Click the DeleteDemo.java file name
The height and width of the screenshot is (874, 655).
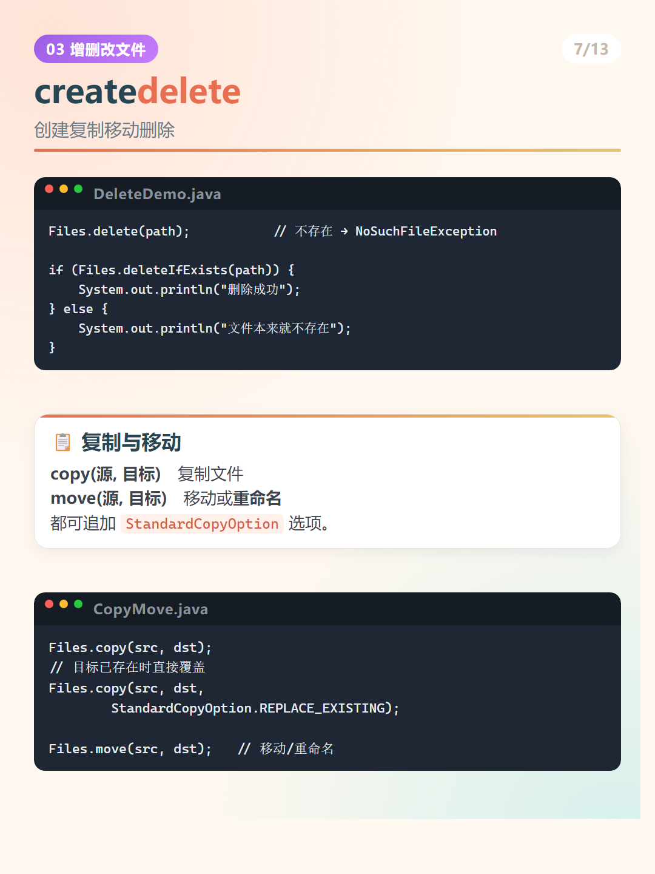pos(157,194)
